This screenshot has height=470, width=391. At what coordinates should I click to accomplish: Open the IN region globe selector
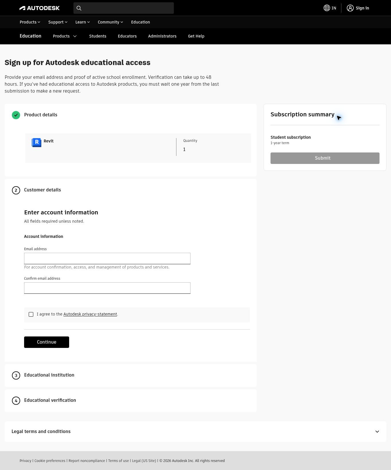click(x=330, y=8)
